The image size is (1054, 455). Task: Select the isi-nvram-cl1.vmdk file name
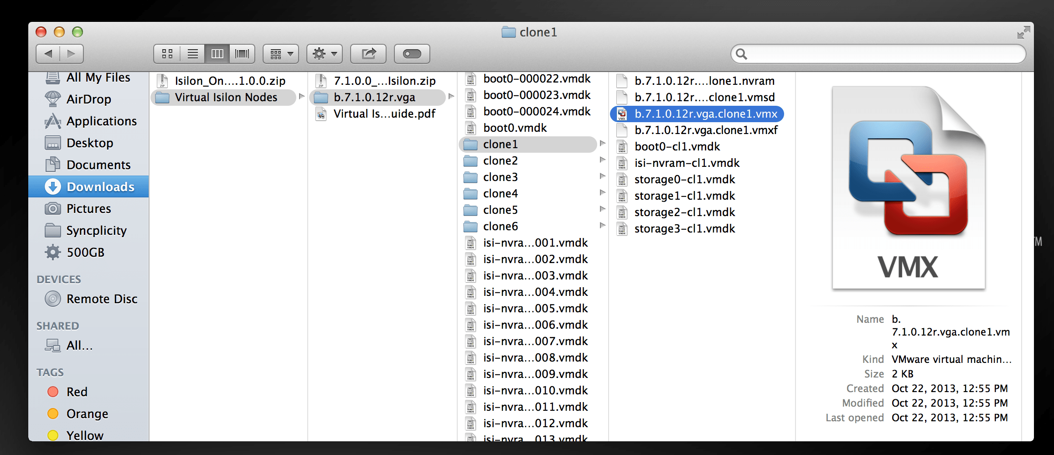687,163
